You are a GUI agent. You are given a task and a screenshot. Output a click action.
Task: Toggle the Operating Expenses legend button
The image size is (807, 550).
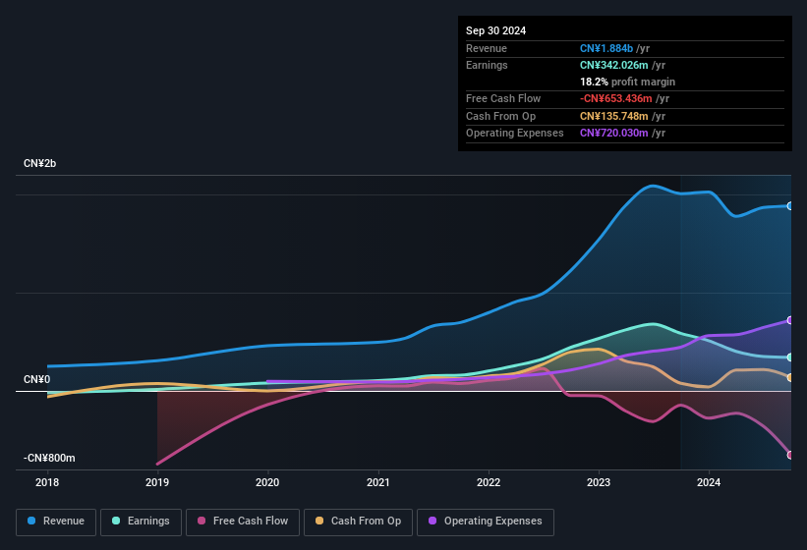pos(486,522)
